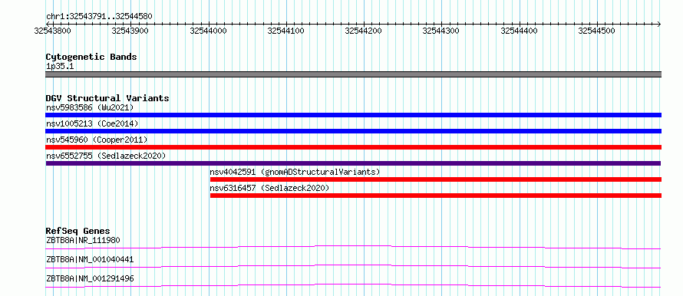Open transcript ZBTB8A|NM_001040441 label
This screenshot has width=683, height=296.
click(x=90, y=260)
